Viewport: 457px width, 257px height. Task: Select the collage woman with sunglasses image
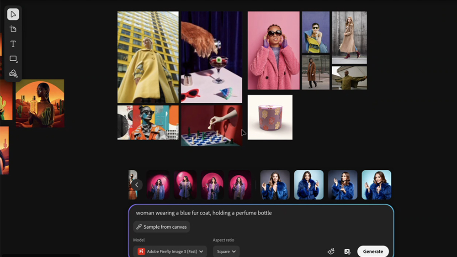point(148,122)
